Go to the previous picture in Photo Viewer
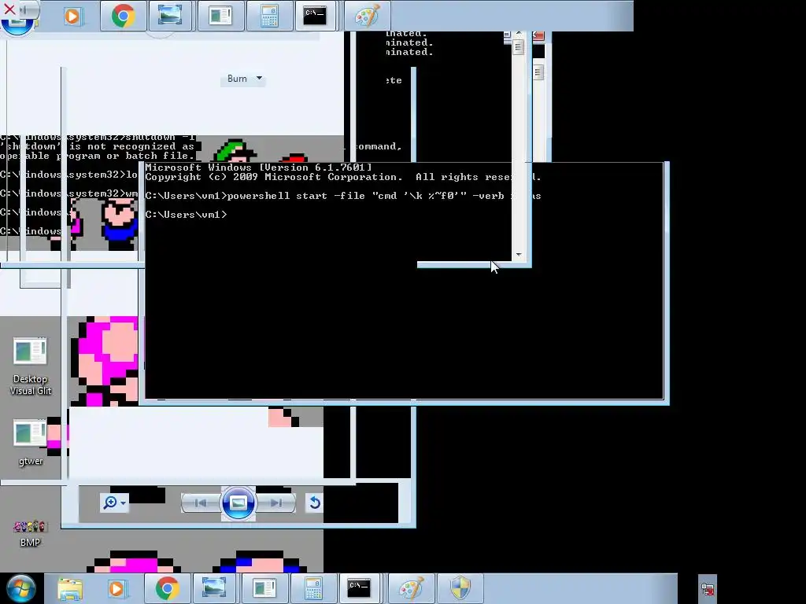Screen dimensions: 806x604 (201, 503)
